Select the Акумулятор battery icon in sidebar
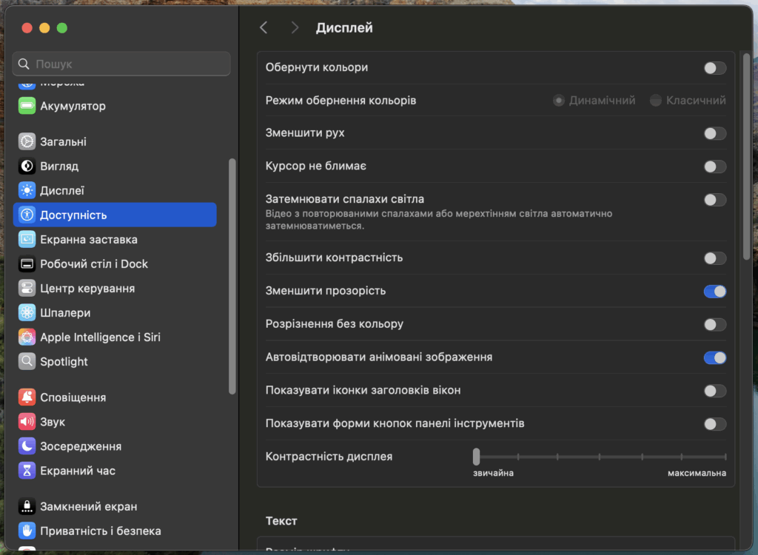 [x=27, y=106]
